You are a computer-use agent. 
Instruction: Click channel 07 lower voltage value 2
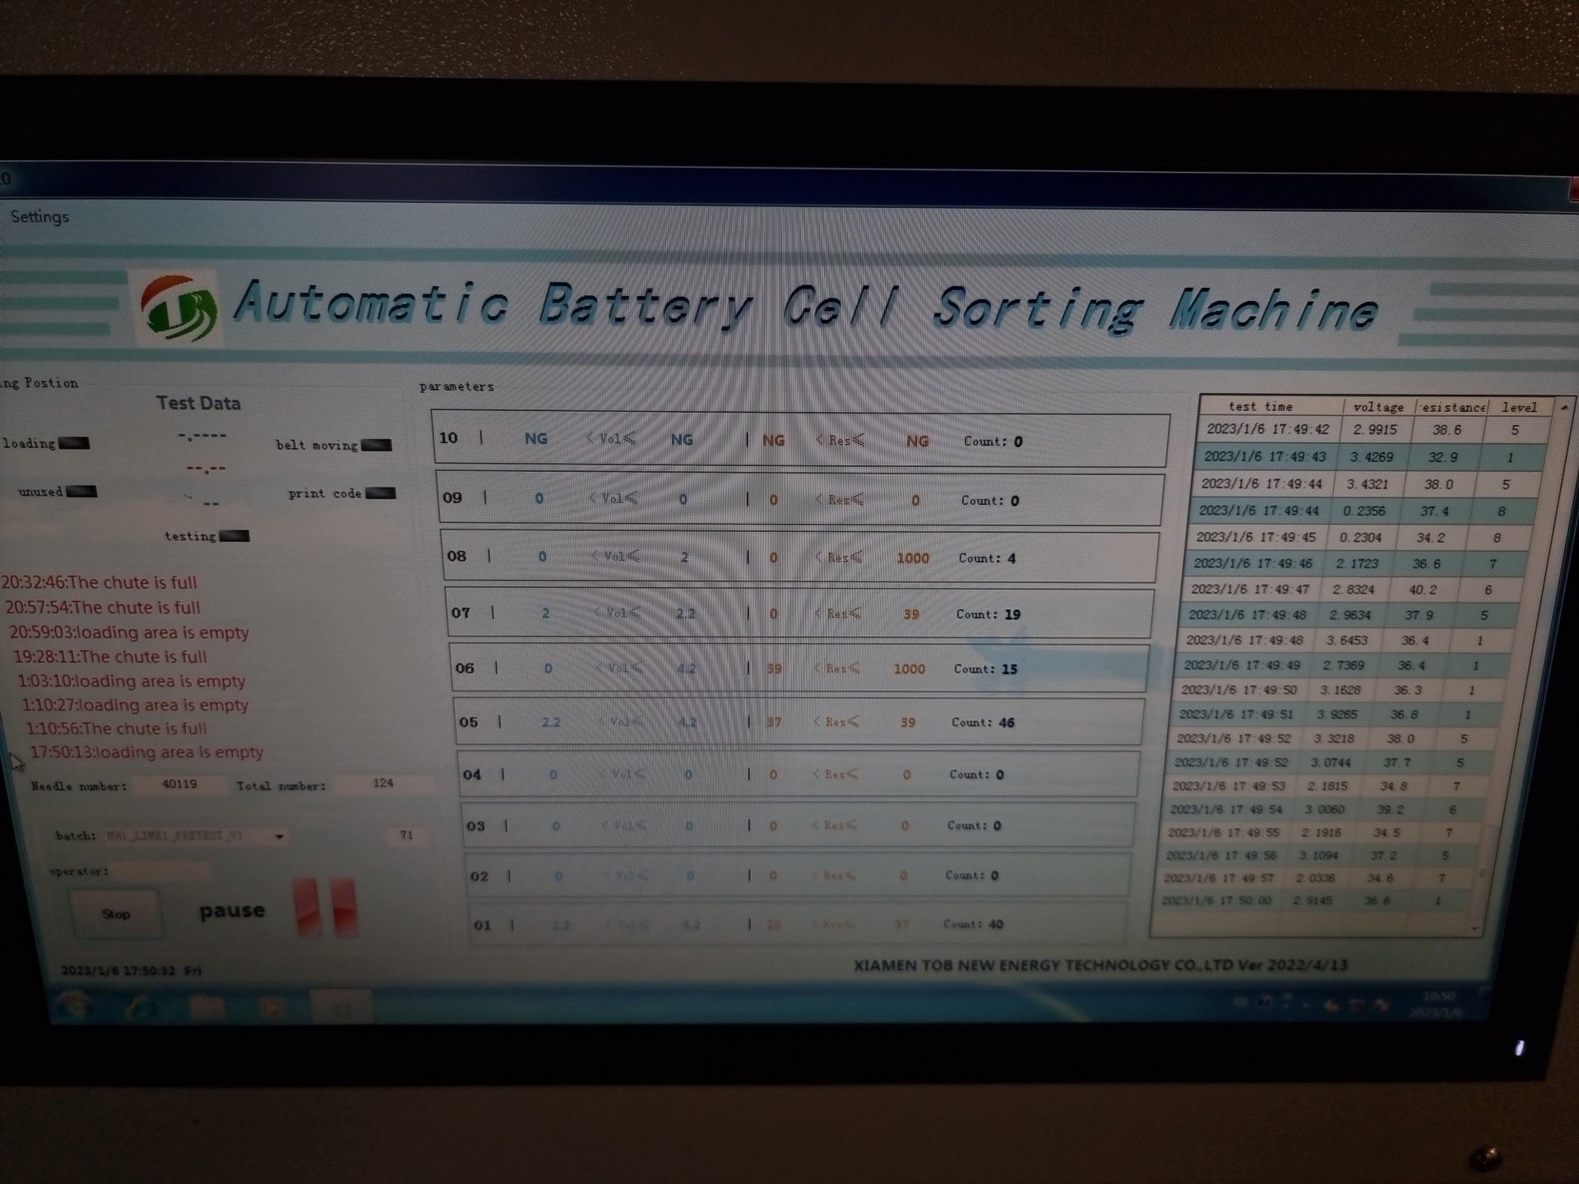(x=545, y=613)
